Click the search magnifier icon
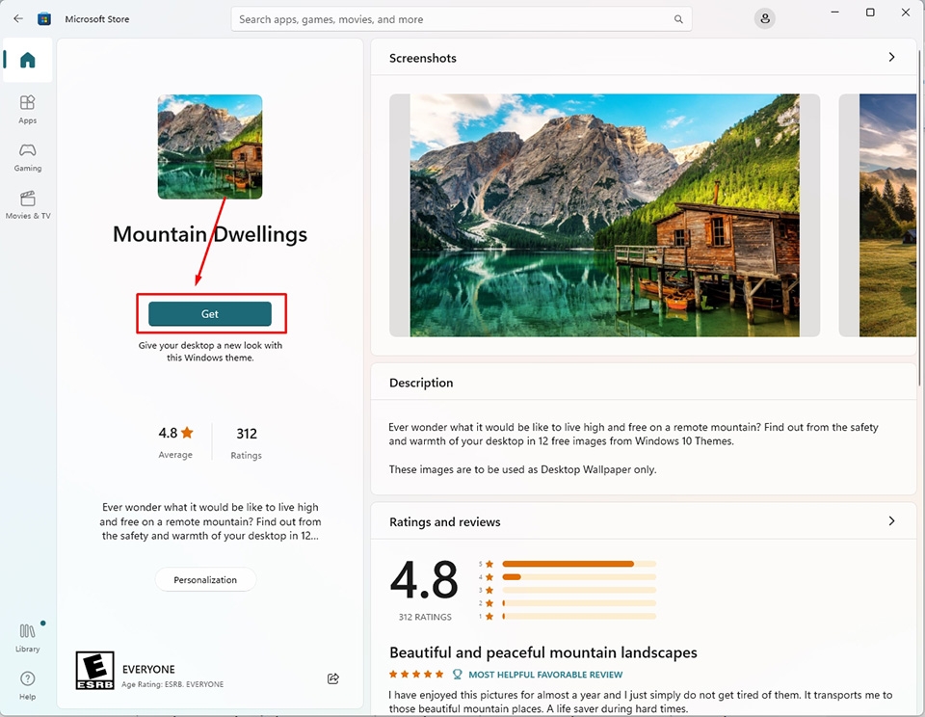 (678, 19)
